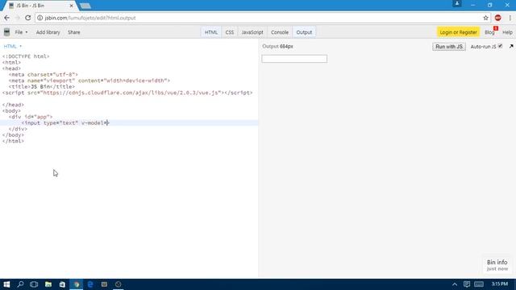
Task: Switch to Chrome on the taskbar
Action: click(77, 284)
